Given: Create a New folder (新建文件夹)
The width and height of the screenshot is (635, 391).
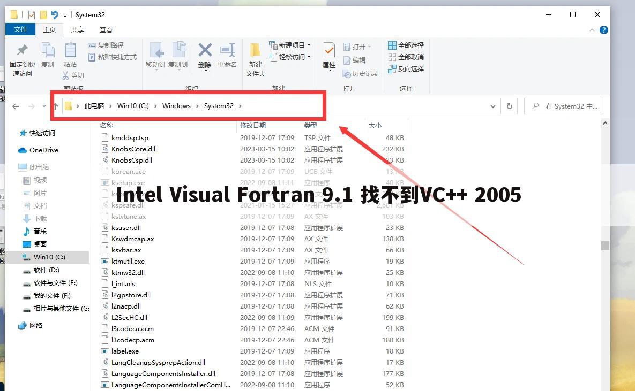Looking at the screenshot, I should [x=256, y=59].
